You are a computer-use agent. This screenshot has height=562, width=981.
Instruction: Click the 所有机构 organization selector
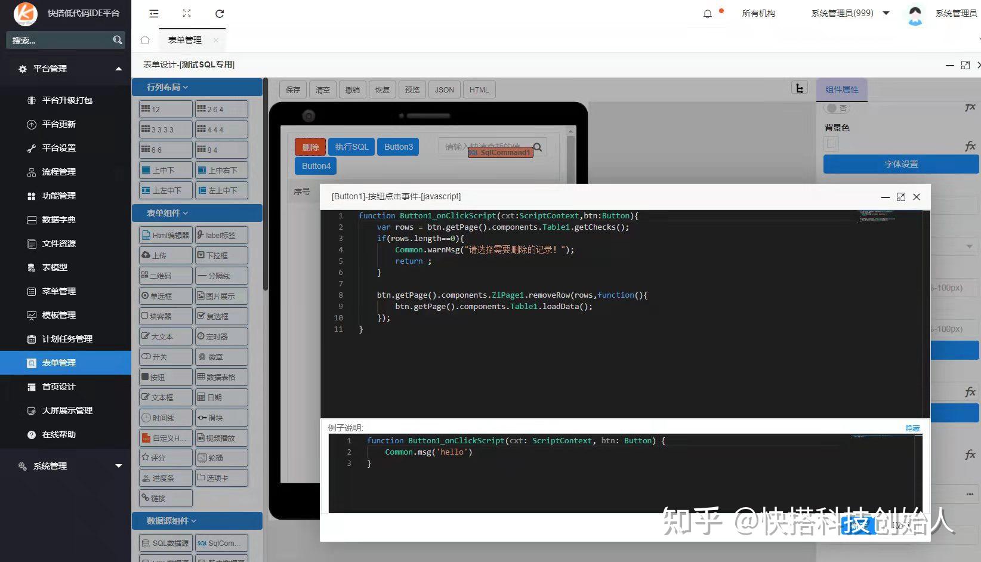click(758, 13)
